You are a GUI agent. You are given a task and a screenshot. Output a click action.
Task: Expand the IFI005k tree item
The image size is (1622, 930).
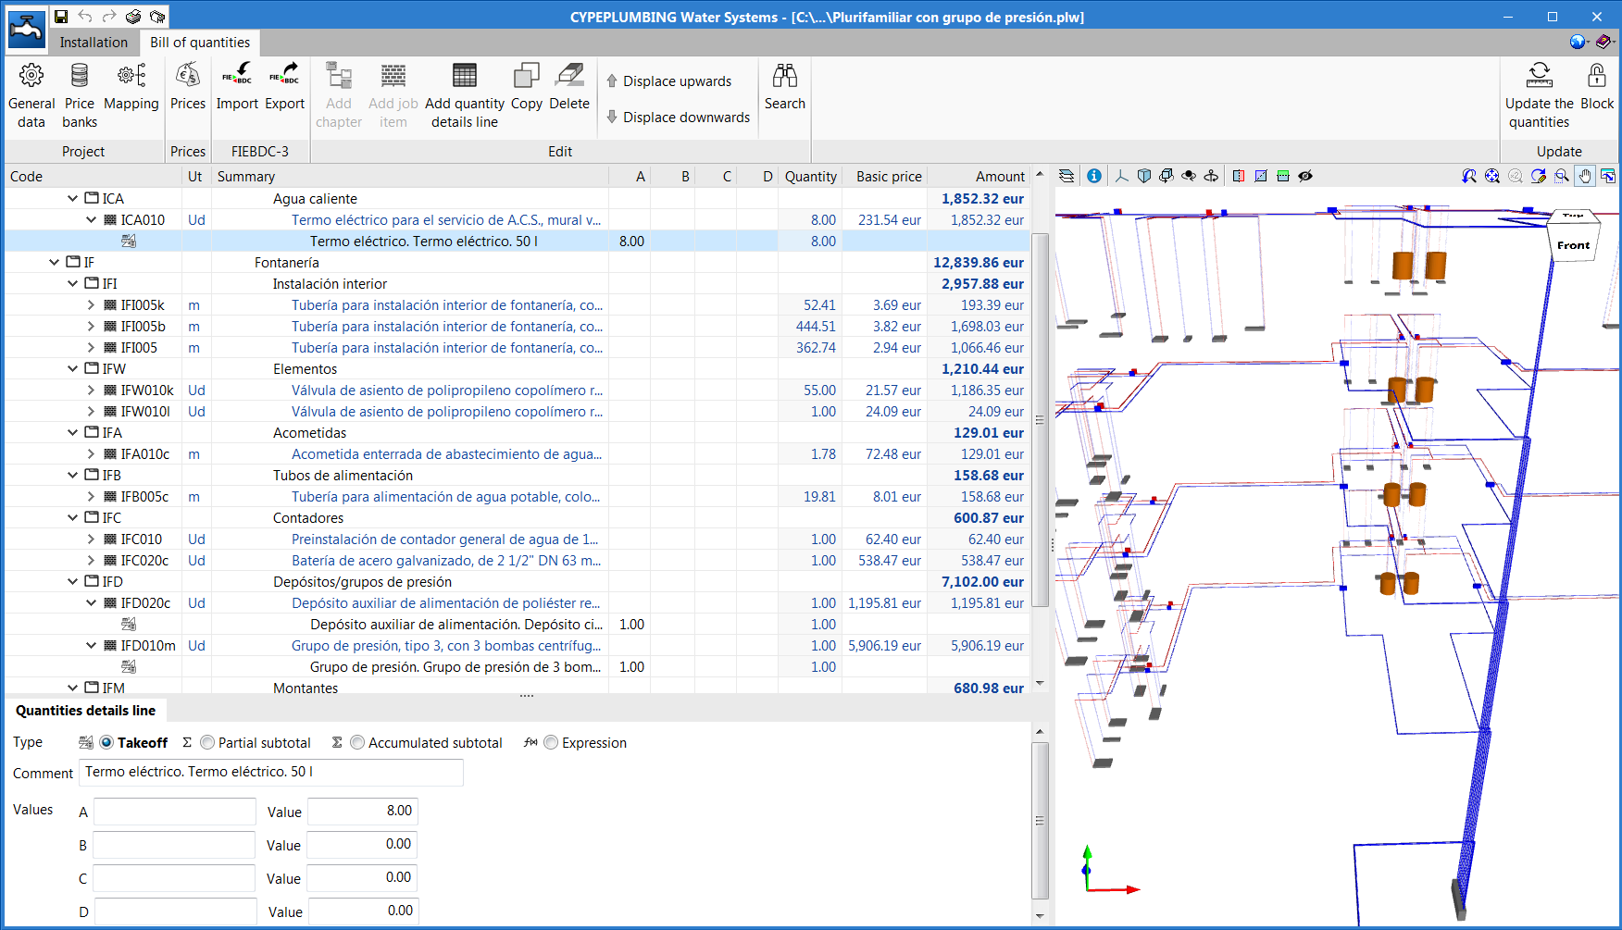(91, 304)
